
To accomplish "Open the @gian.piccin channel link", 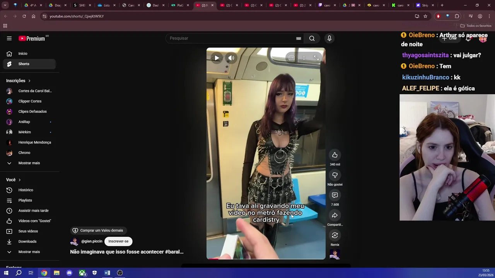I will pos(92,241).
